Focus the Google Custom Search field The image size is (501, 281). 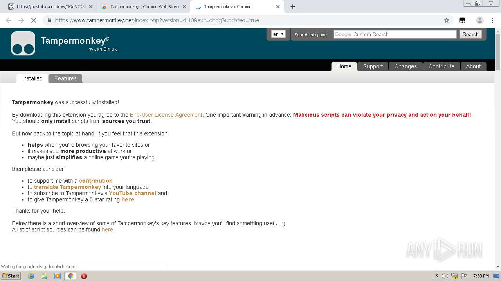pyautogui.click(x=395, y=34)
